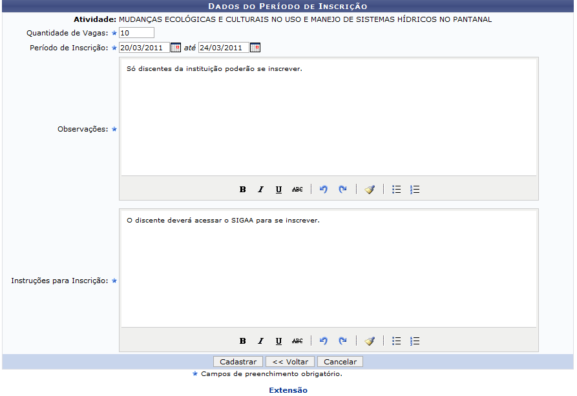Insert bullet list in Observações editor
The height and width of the screenshot is (396, 577).
click(x=397, y=190)
